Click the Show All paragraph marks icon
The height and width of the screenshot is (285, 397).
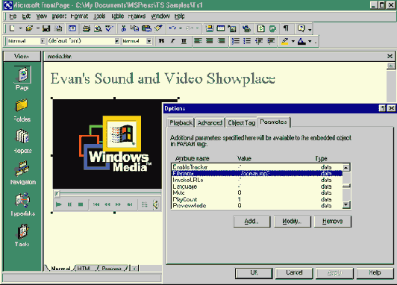(286, 28)
